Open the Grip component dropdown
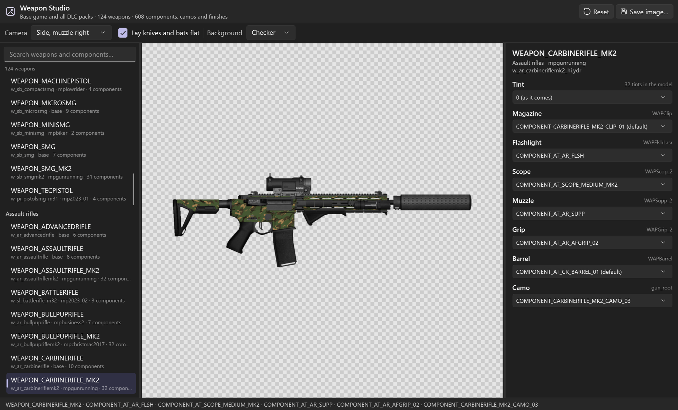Screen dimensions: 678x410 pos(592,242)
